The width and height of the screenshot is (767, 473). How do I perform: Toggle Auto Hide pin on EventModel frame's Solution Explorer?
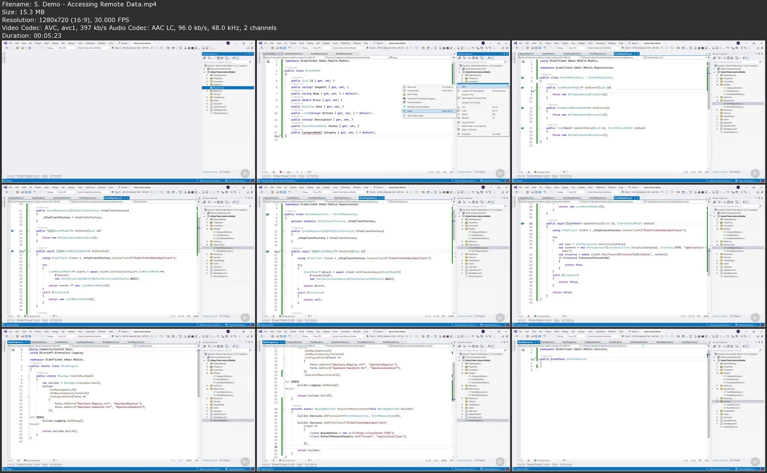504,54
